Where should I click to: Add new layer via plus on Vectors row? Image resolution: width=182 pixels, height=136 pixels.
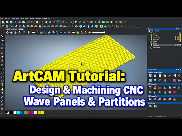[178, 33]
